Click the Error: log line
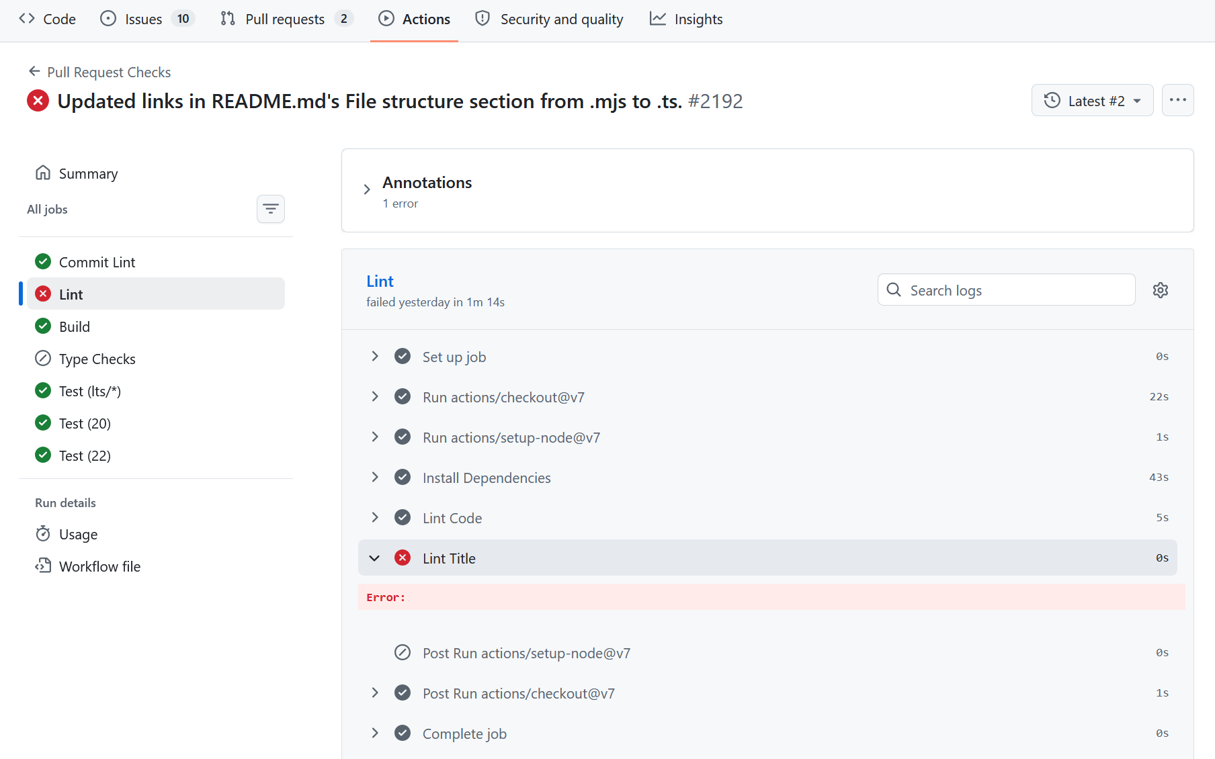This screenshot has height=759, width=1215. click(771, 597)
